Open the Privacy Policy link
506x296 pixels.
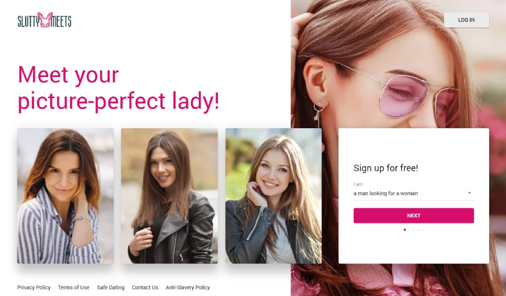pyautogui.click(x=34, y=287)
